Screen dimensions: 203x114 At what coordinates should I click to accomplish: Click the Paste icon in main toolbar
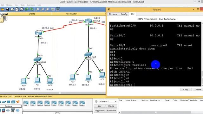[22, 9]
